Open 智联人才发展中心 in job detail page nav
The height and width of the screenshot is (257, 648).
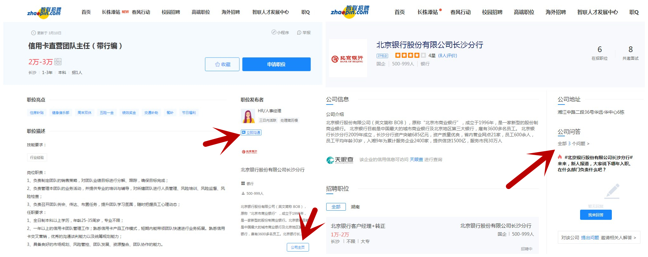pos(270,12)
